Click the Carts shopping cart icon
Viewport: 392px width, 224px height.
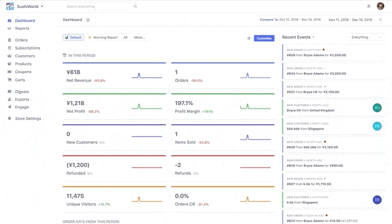pos(10,80)
